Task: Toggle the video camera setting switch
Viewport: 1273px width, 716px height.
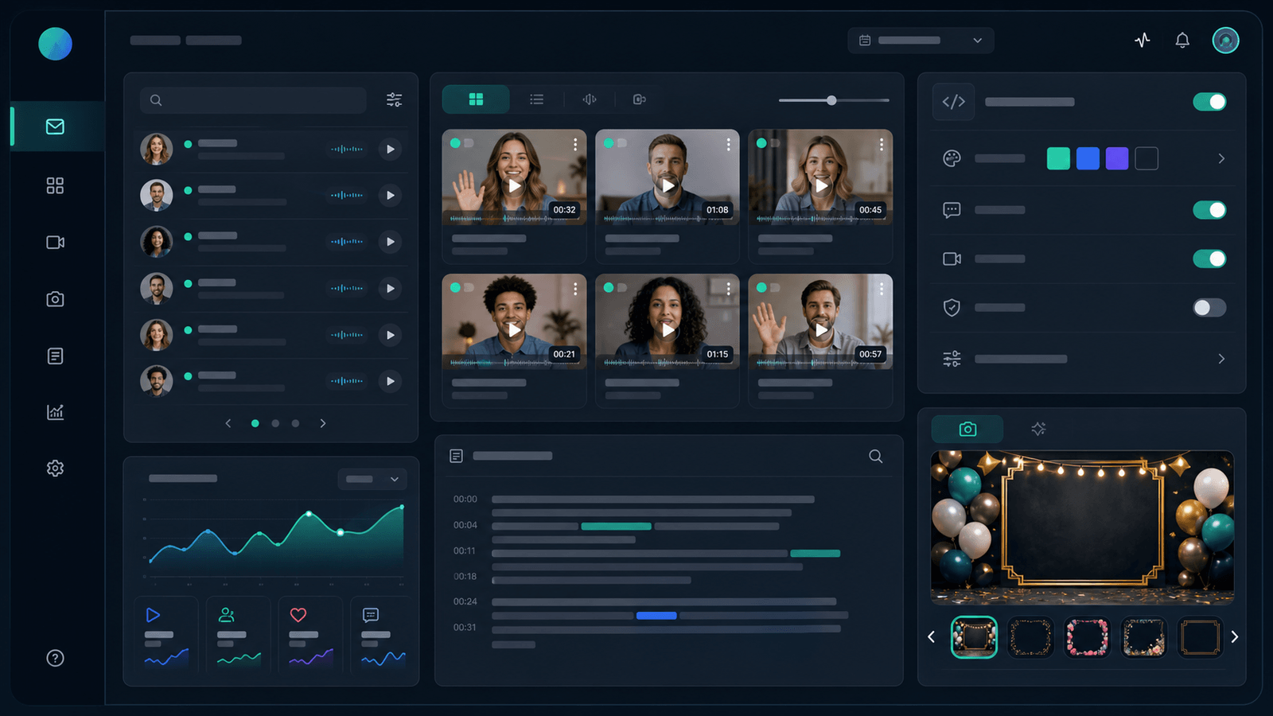Action: coord(1209,259)
